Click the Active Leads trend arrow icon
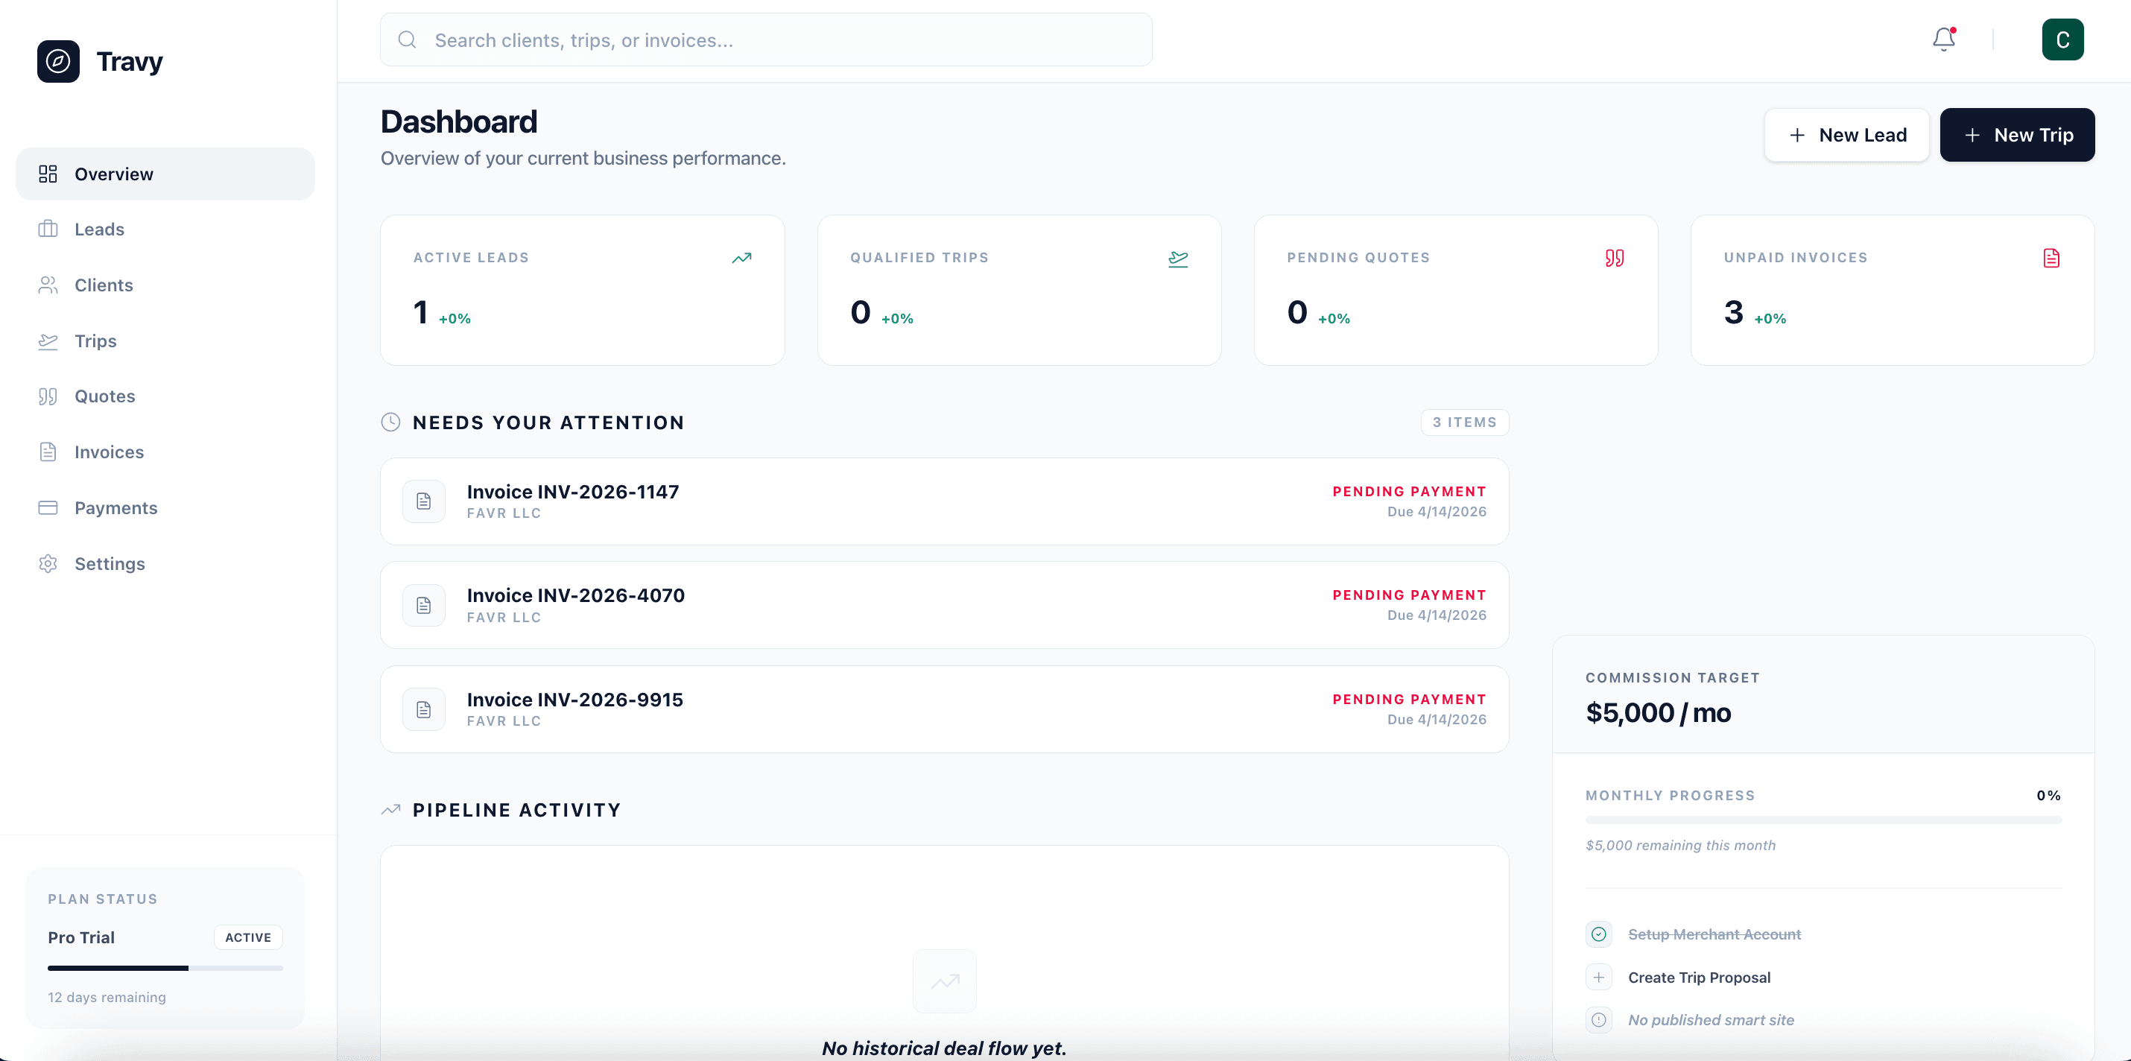Screen dimensions: 2131x1061 tap(741, 258)
